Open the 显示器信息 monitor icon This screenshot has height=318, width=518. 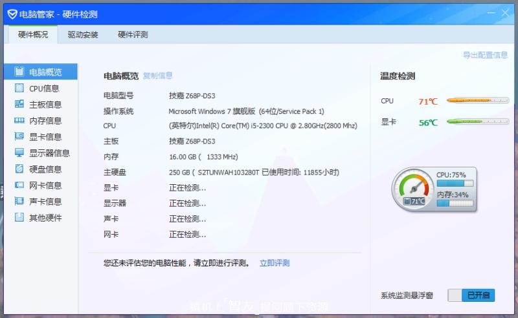click(19, 153)
